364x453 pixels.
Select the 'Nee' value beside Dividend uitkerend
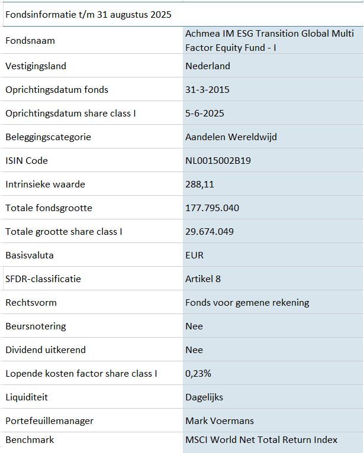pos(194,350)
